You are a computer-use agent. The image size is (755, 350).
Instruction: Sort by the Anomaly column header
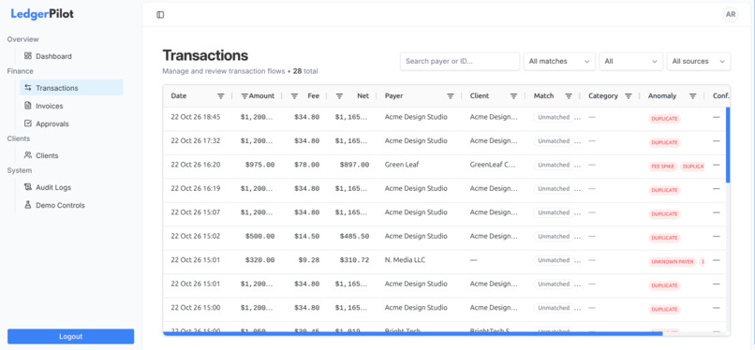coord(662,95)
